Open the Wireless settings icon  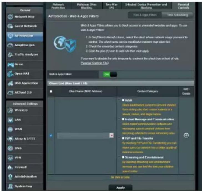click(10, 110)
